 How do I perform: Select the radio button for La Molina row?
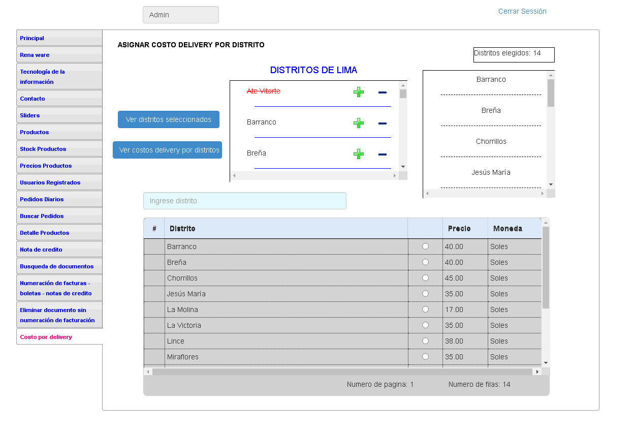click(425, 310)
